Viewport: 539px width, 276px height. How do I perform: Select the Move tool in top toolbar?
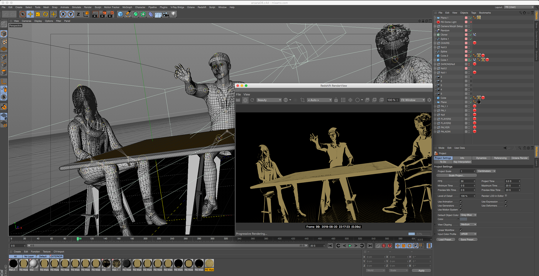(30, 14)
